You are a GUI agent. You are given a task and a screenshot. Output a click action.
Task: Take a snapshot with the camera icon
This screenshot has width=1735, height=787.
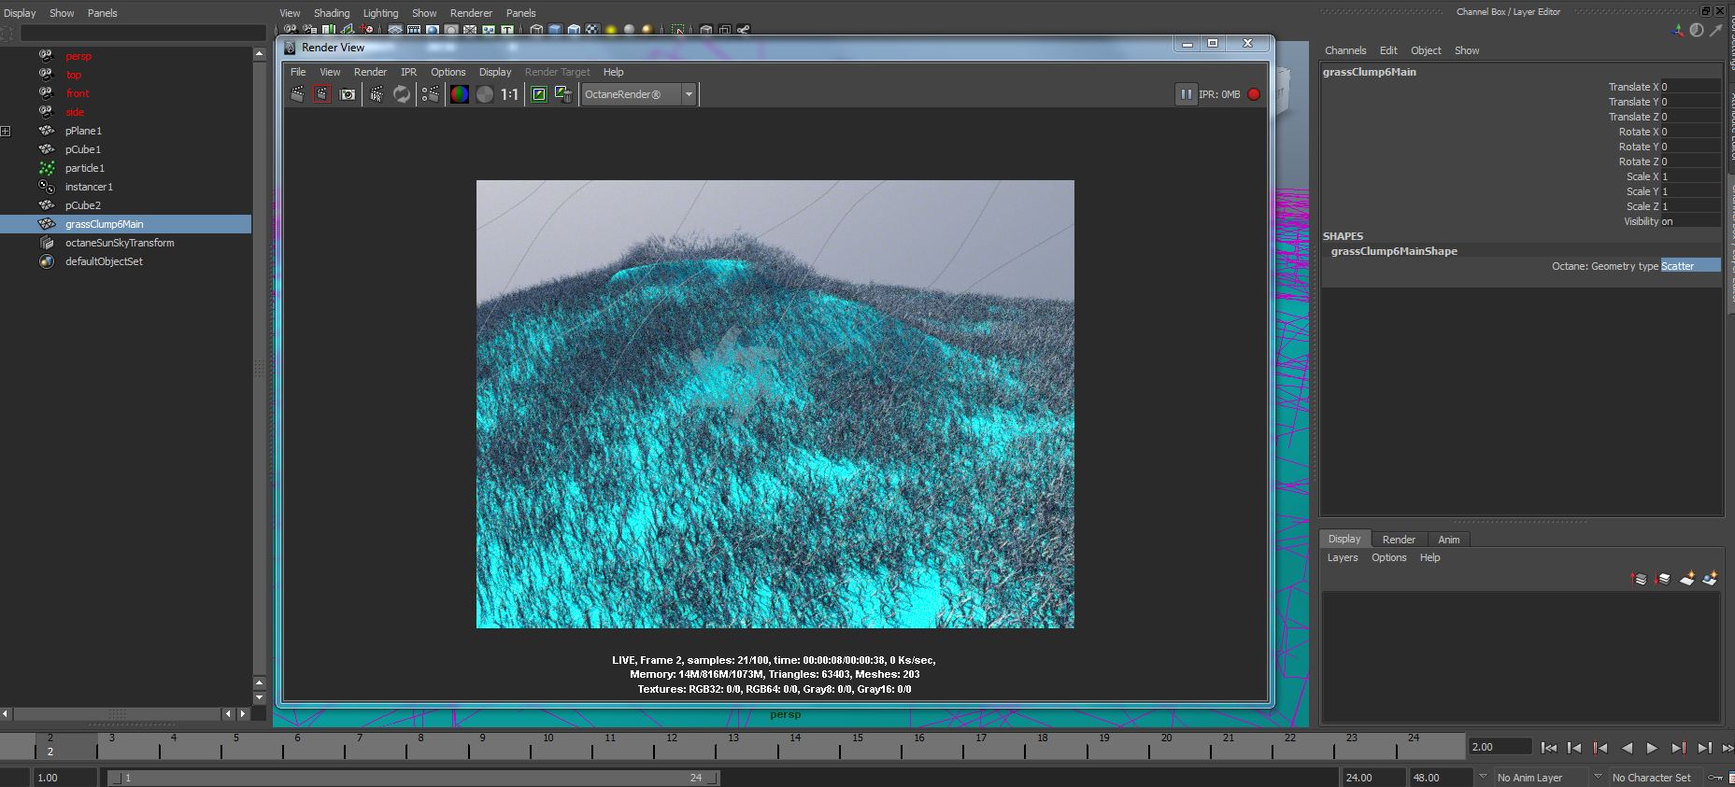click(348, 94)
